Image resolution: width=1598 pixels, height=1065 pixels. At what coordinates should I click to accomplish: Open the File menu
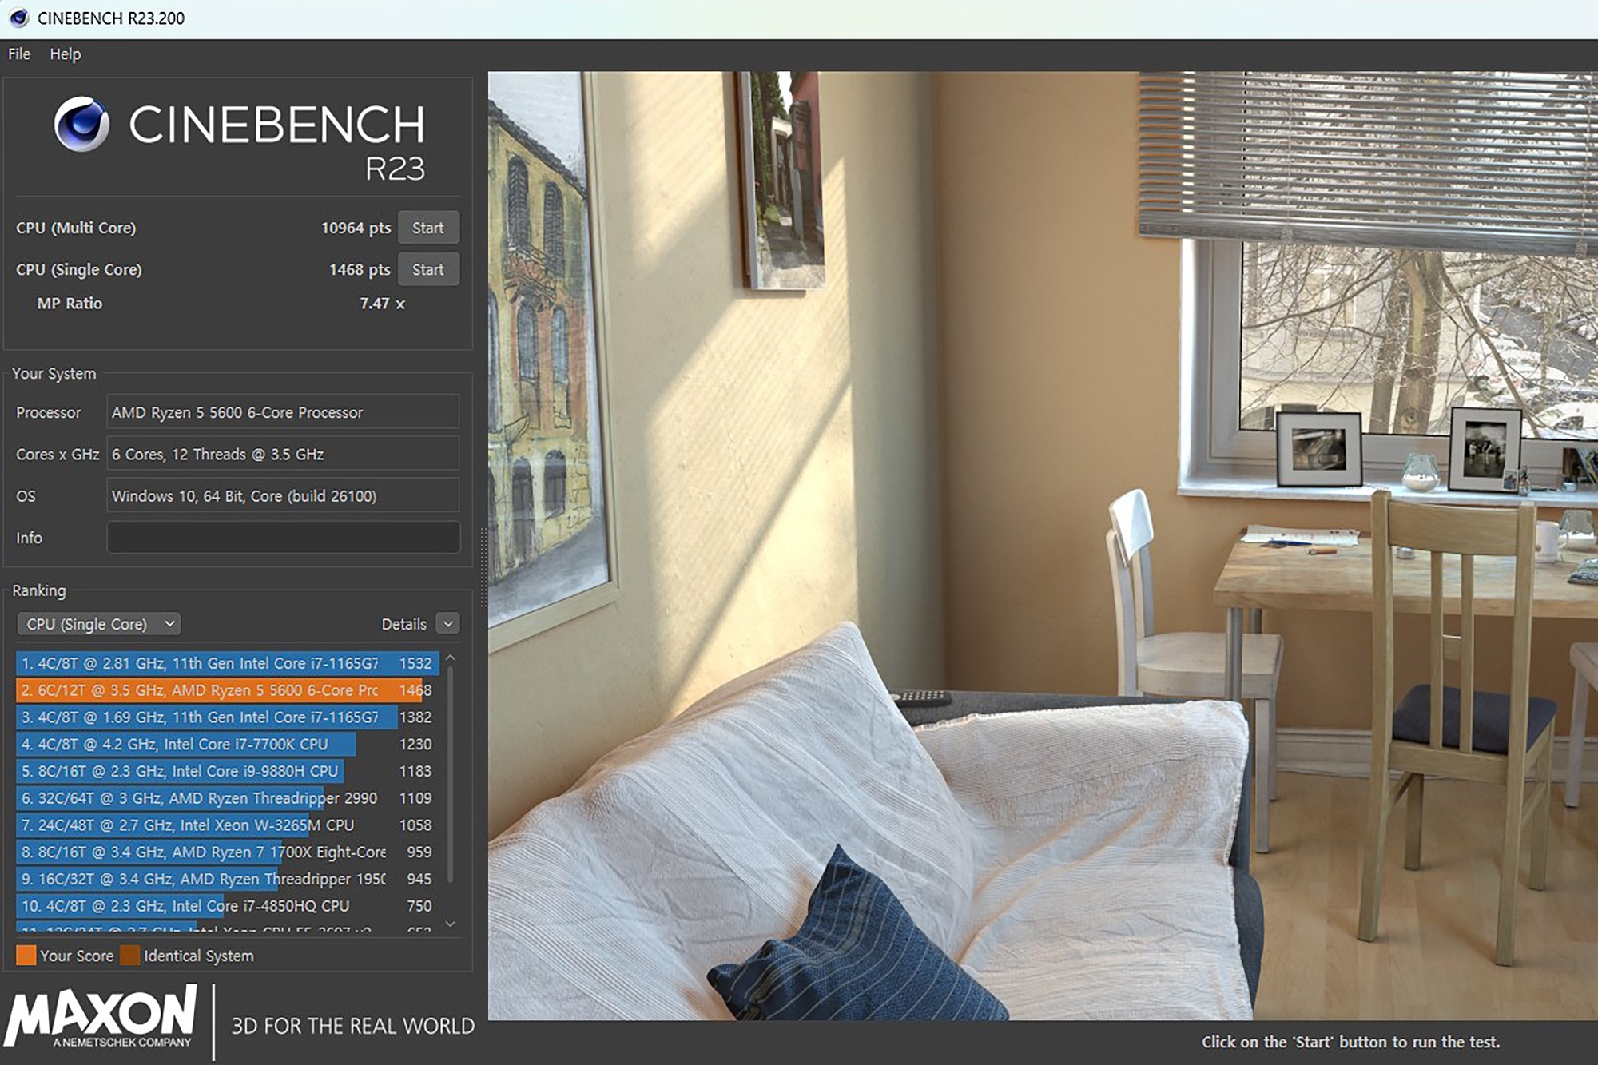pyautogui.click(x=19, y=54)
